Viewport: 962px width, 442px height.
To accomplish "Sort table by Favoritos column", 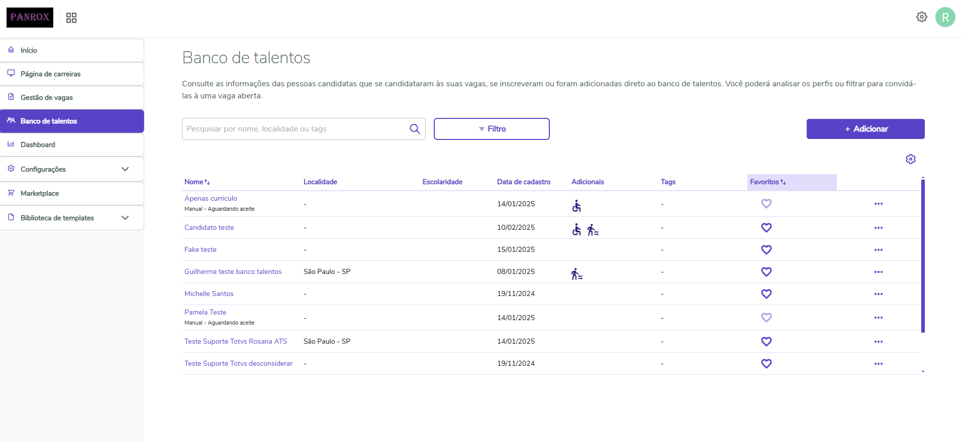I will [x=768, y=182].
